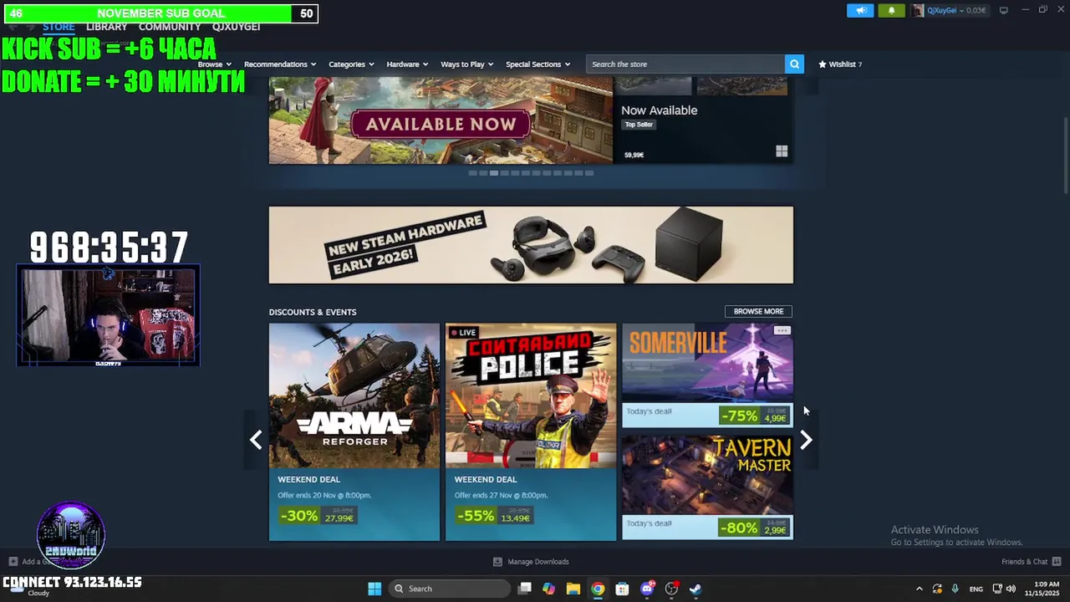The image size is (1070, 602).
Task: Click the Manage Downloads icon
Action: (x=497, y=562)
